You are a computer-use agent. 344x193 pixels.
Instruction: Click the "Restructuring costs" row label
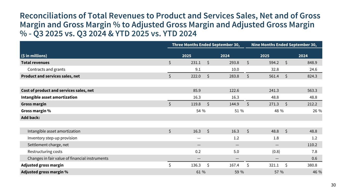pyautogui.click(x=45, y=152)
